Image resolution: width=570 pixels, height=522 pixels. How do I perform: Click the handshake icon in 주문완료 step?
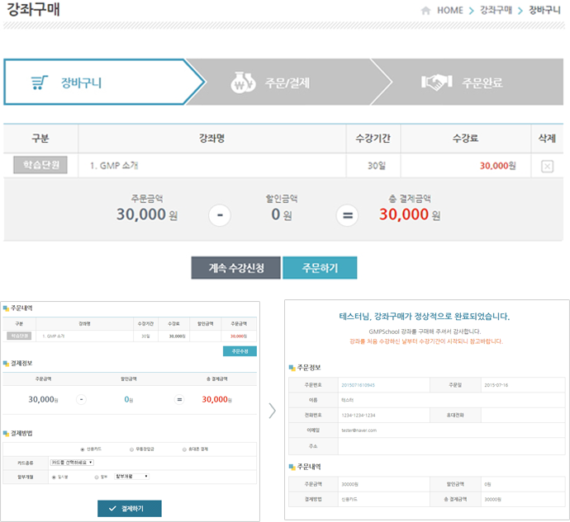[437, 82]
